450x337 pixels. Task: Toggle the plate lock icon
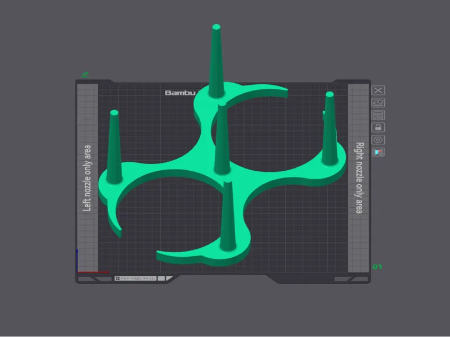378,127
